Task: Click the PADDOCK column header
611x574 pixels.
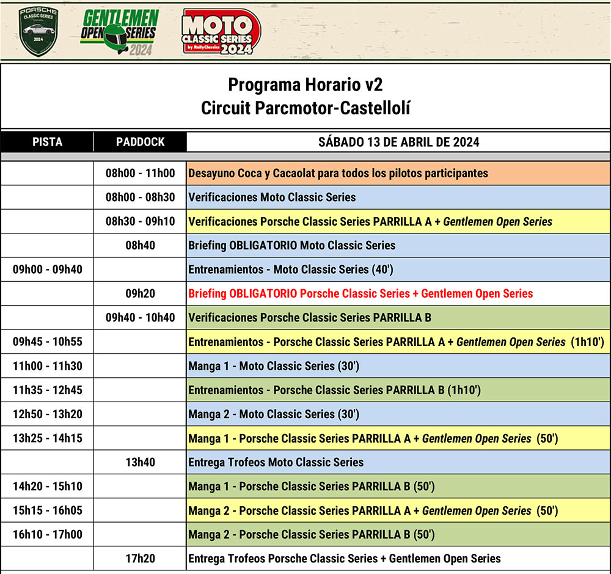Action: click(x=140, y=142)
